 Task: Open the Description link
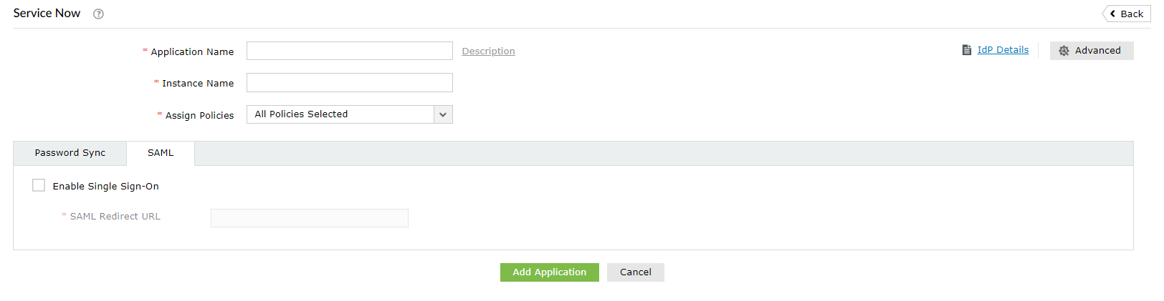coord(489,51)
